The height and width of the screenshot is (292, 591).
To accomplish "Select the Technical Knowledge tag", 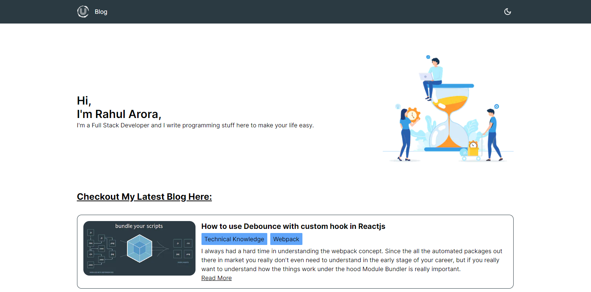I will pos(234,239).
